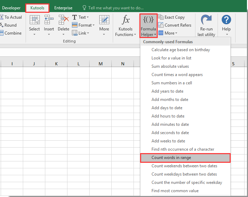Screen dimensions: 248x197
Task: Expand the Format dropdown arrow
Action: point(93,25)
